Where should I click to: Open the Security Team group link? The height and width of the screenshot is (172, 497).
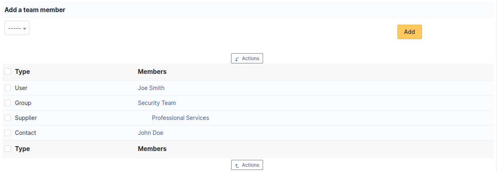click(157, 103)
